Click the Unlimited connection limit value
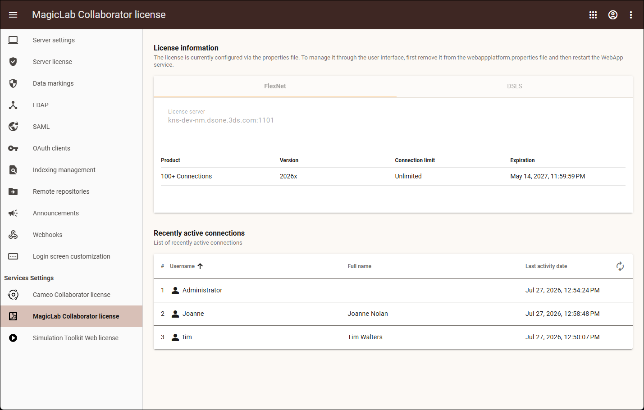 coord(408,177)
